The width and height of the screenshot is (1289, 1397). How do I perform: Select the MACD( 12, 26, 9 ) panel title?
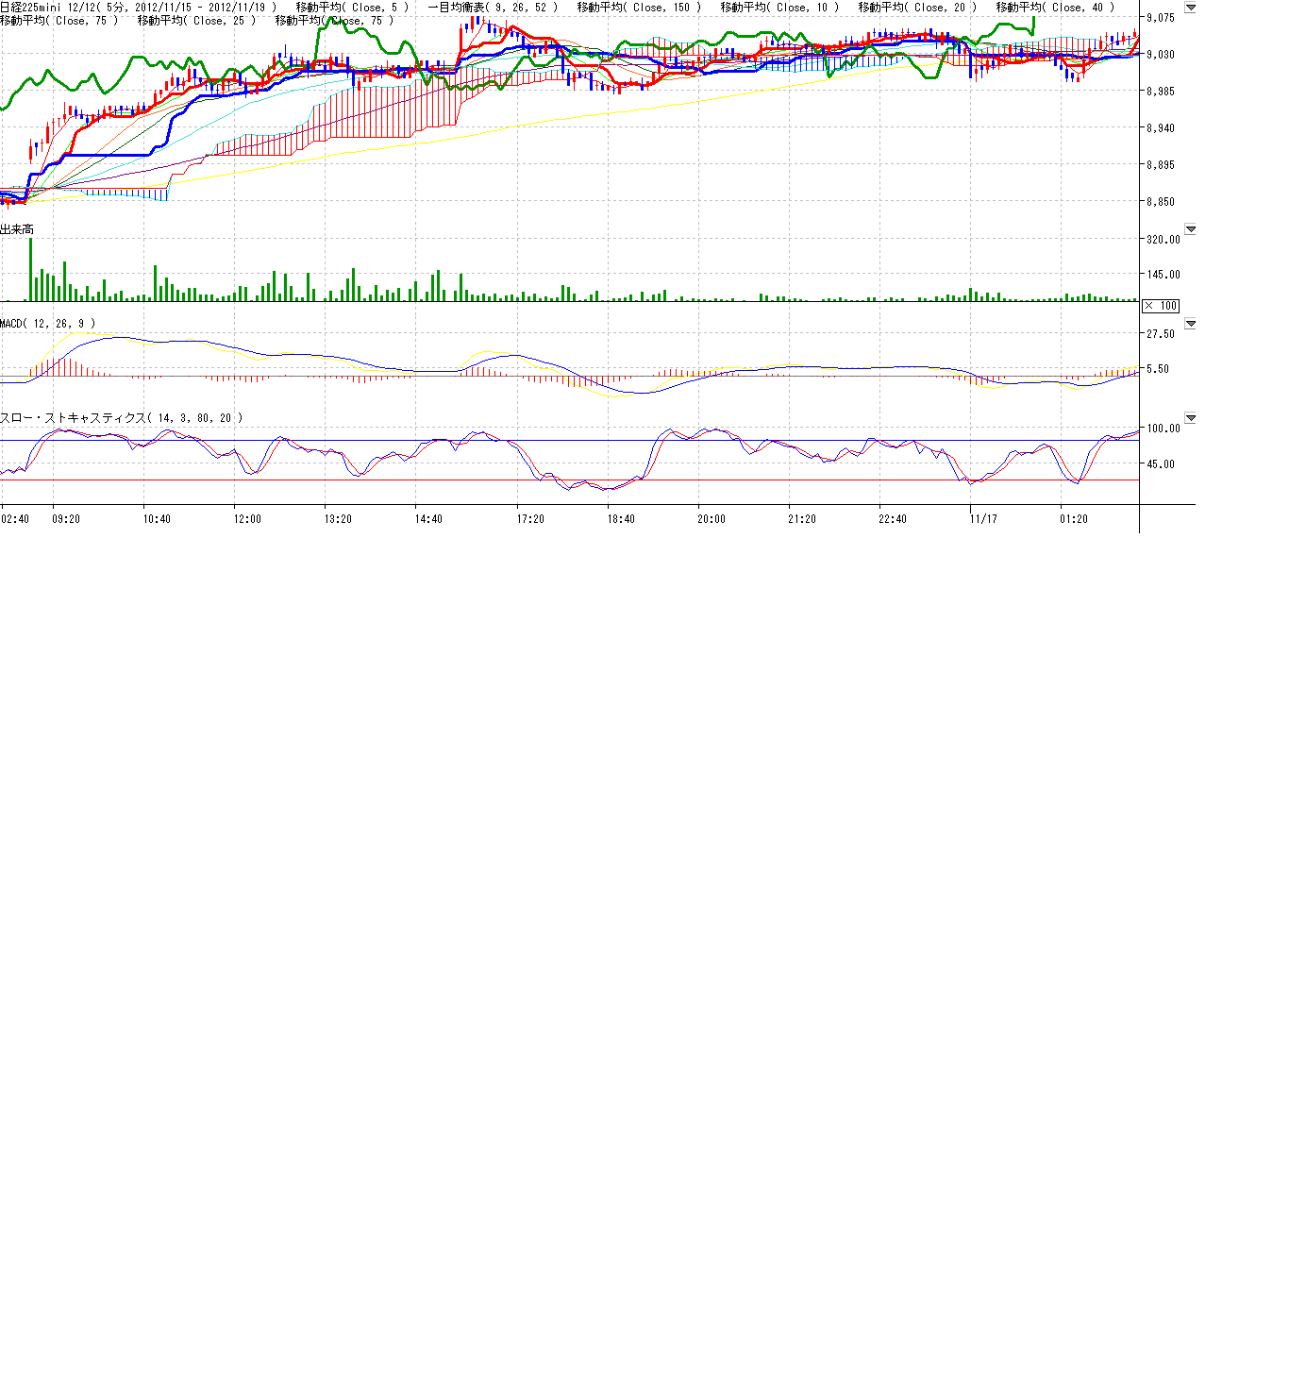tap(47, 324)
